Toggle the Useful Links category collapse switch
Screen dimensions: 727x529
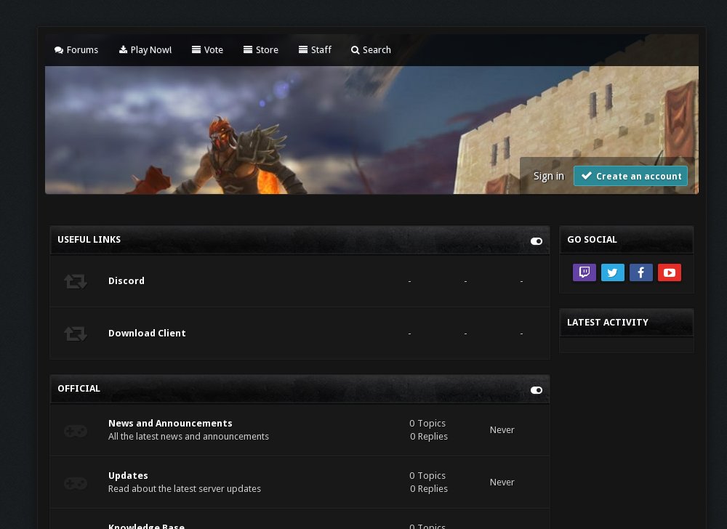pyautogui.click(x=537, y=241)
